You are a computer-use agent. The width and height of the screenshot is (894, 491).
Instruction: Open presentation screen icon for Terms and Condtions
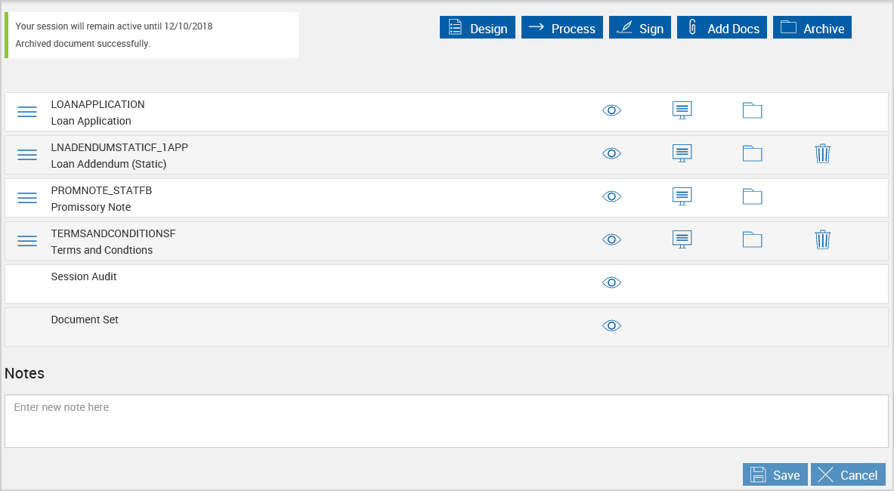[x=682, y=239]
